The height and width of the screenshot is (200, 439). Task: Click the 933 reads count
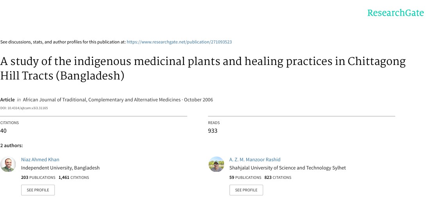[x=213, y=131]
